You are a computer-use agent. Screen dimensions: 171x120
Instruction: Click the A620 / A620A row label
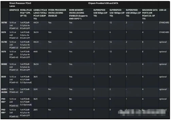pyautogui.click(x=4, y=91)
